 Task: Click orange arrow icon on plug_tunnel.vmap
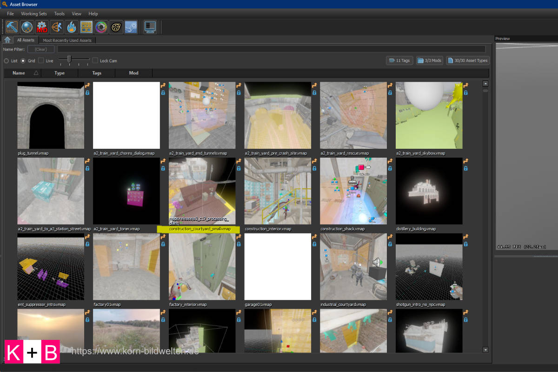[87, 86]
